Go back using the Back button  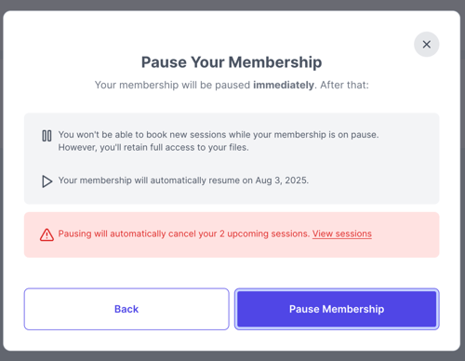point(126,309)
